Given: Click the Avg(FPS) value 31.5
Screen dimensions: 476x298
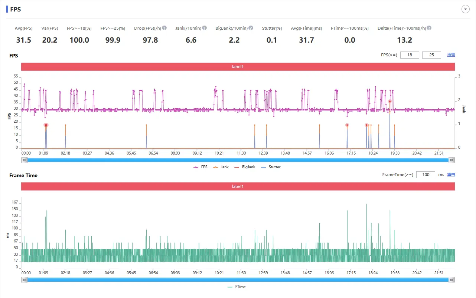Looking at the screenshot, I should coord(24,40).
